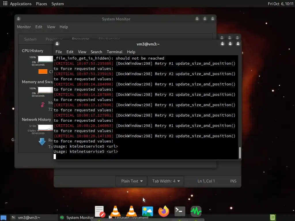Launch the second VLC cone in dock
Image resolution: width=295 pixels, height=221 pixels.
131,211
